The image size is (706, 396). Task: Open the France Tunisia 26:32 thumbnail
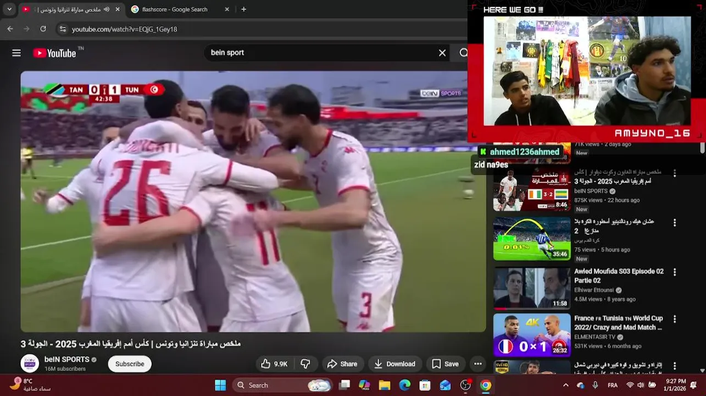pyautogui.click(x=532, y=335)
